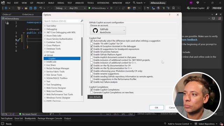Select the Live Share options item
This screenshot has width=224, height=126.
pos(51,65)
